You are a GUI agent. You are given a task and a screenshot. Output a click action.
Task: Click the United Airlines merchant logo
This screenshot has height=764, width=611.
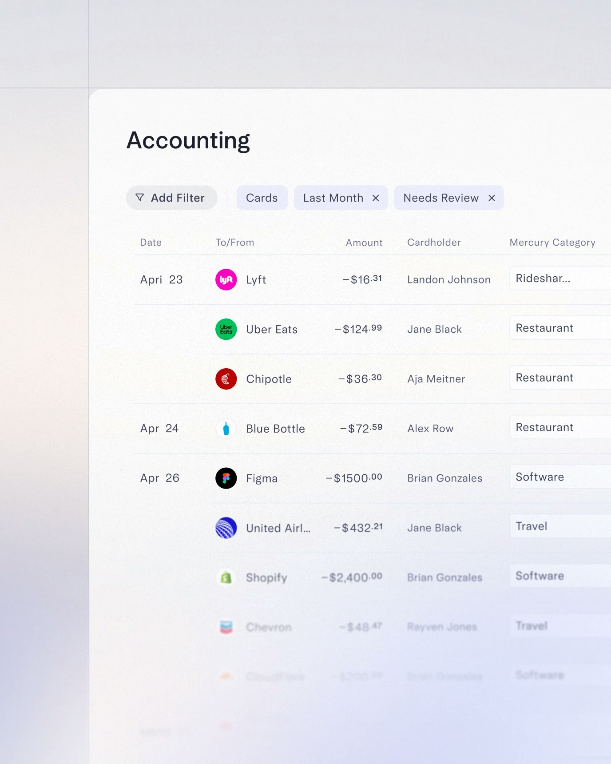[226, 528]
